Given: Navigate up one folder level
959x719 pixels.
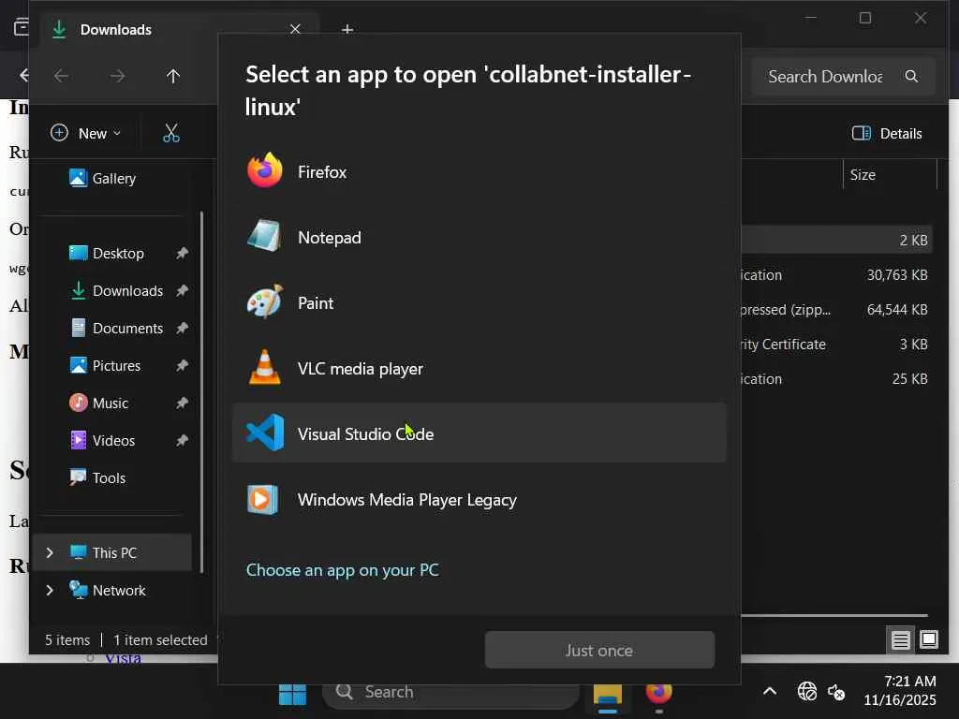Looking at the screenshot, I should 173,76.
